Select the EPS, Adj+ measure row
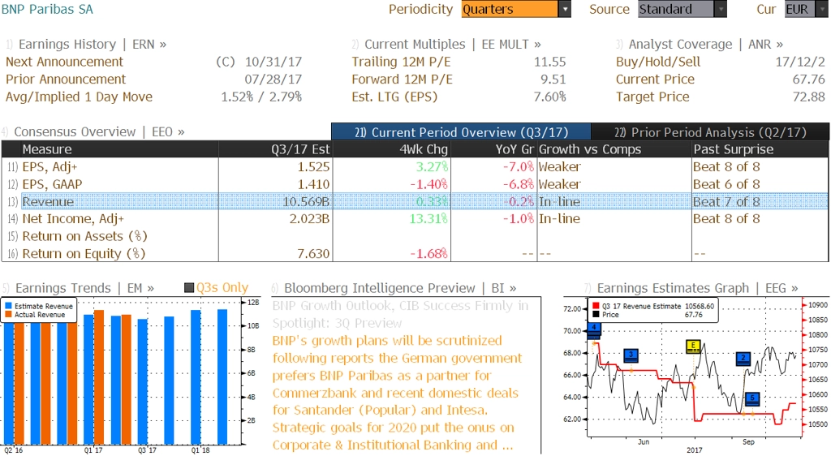This screenshot has width=831, height=456. click(x=415, y=167)
